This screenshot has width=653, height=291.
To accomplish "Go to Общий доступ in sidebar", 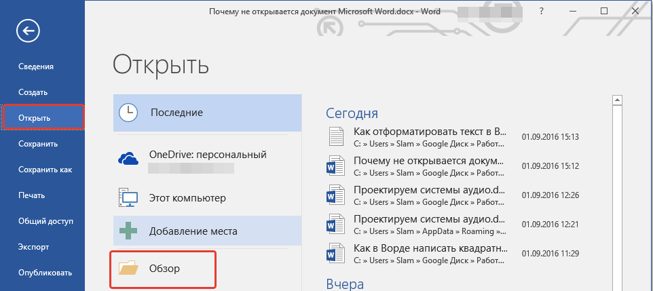I will click(x=45, y=221).
